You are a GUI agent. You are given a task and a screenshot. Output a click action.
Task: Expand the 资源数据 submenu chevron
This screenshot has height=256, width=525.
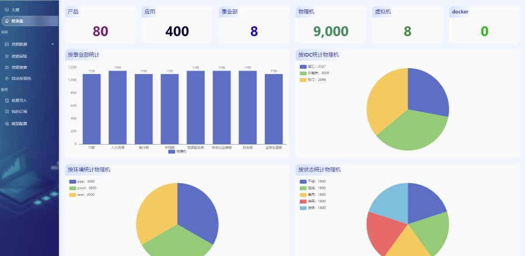52,44
